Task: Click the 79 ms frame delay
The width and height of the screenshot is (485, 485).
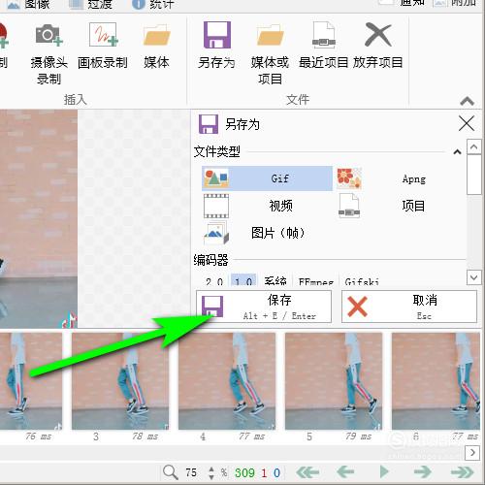Action: coord(358,436)
